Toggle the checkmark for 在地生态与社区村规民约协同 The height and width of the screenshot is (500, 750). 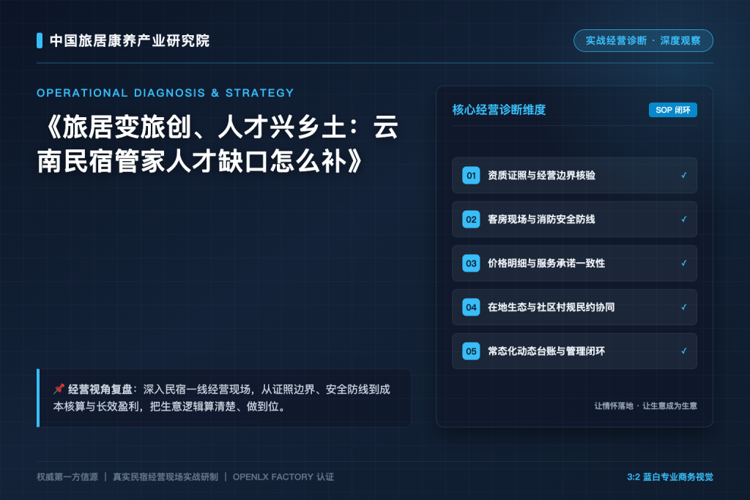tap(684, 307)
